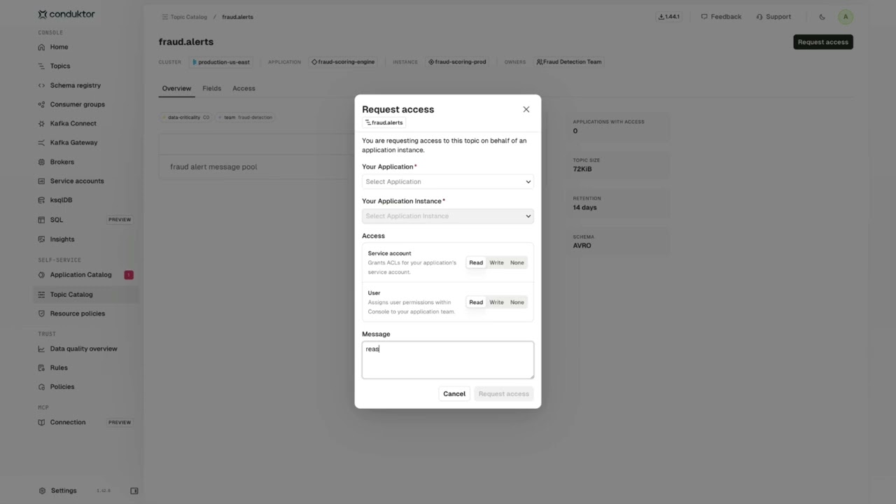The image size is (896, 504).
Task: Set Service account access to Read
Action: (x=476, y=262)
